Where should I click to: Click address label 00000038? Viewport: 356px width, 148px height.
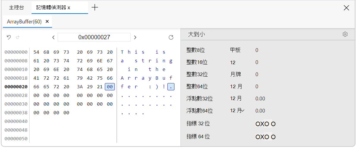[16, 113]
